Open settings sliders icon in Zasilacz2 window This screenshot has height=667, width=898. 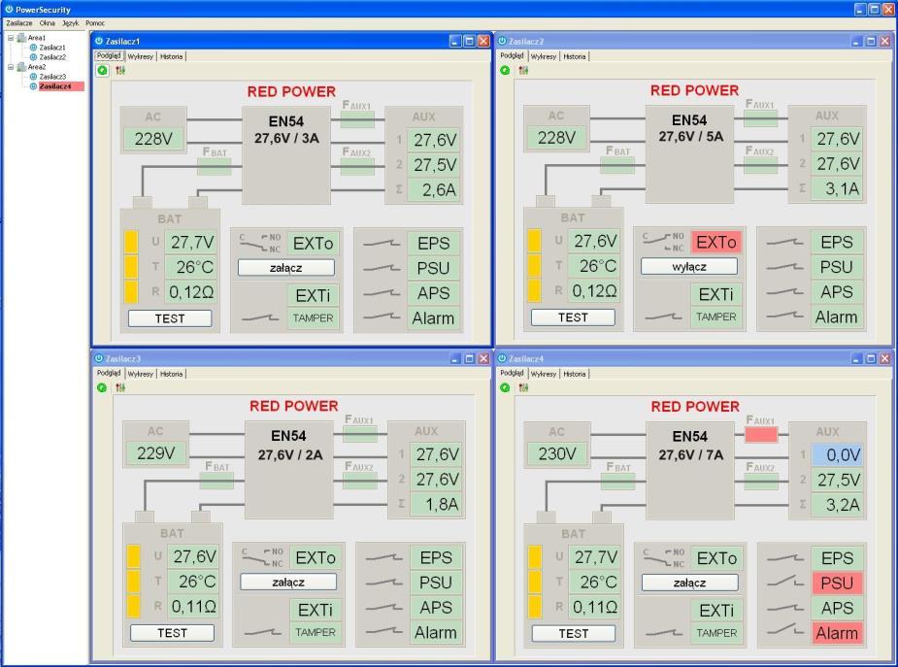[523, 70]
